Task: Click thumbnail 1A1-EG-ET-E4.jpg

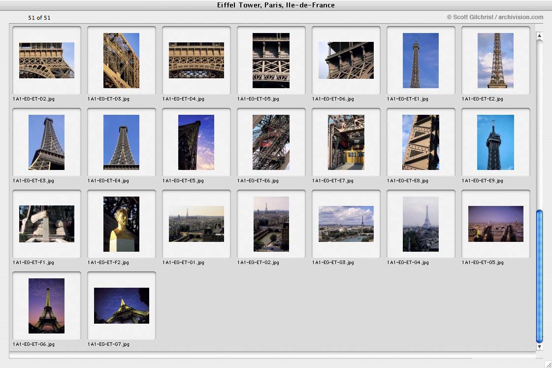Action: click(121, 142)
